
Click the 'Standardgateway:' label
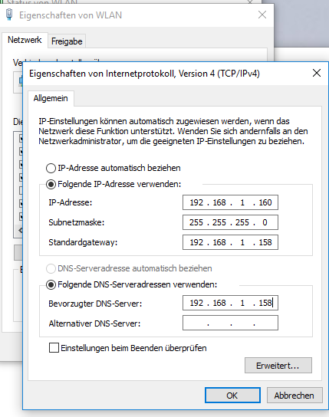pyautogui.click(x=83, y=242)
